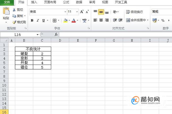
Task: Toggle Bold formatting
Action: click(x=32, y=21)
